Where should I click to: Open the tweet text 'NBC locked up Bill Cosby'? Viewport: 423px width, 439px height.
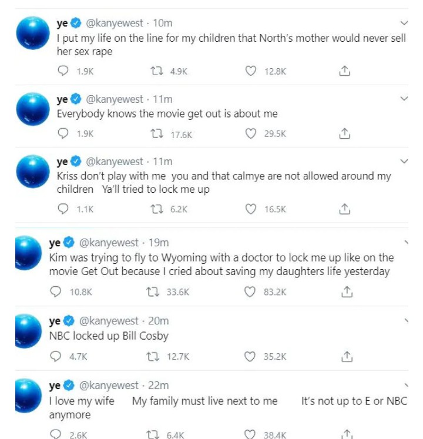tap(109, 336)
